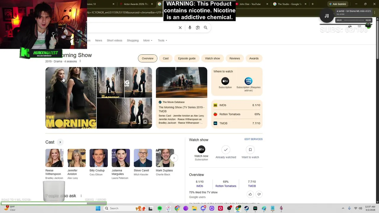Open Discord from the taskbar
The image size is (379, 213).
click(203, 208)
